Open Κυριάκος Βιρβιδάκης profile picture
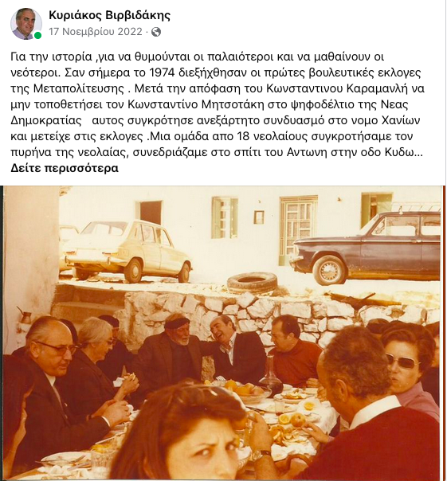The width and height of the screenshot is (447, 481). 26,24
